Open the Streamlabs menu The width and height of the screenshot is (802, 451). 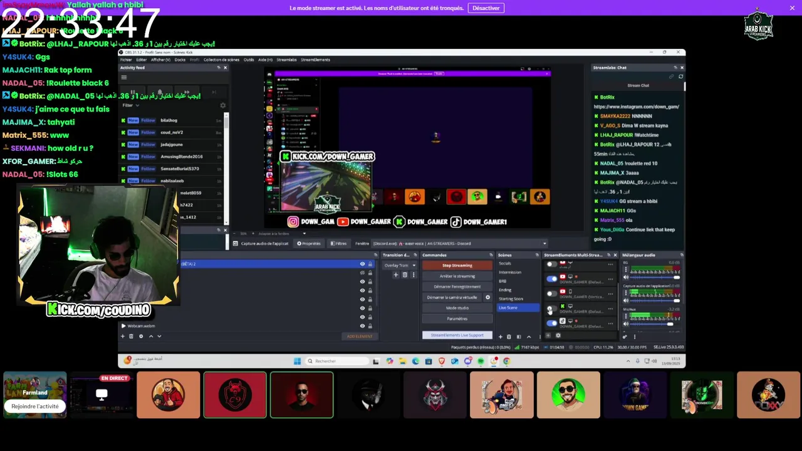[x=286, y=60]
